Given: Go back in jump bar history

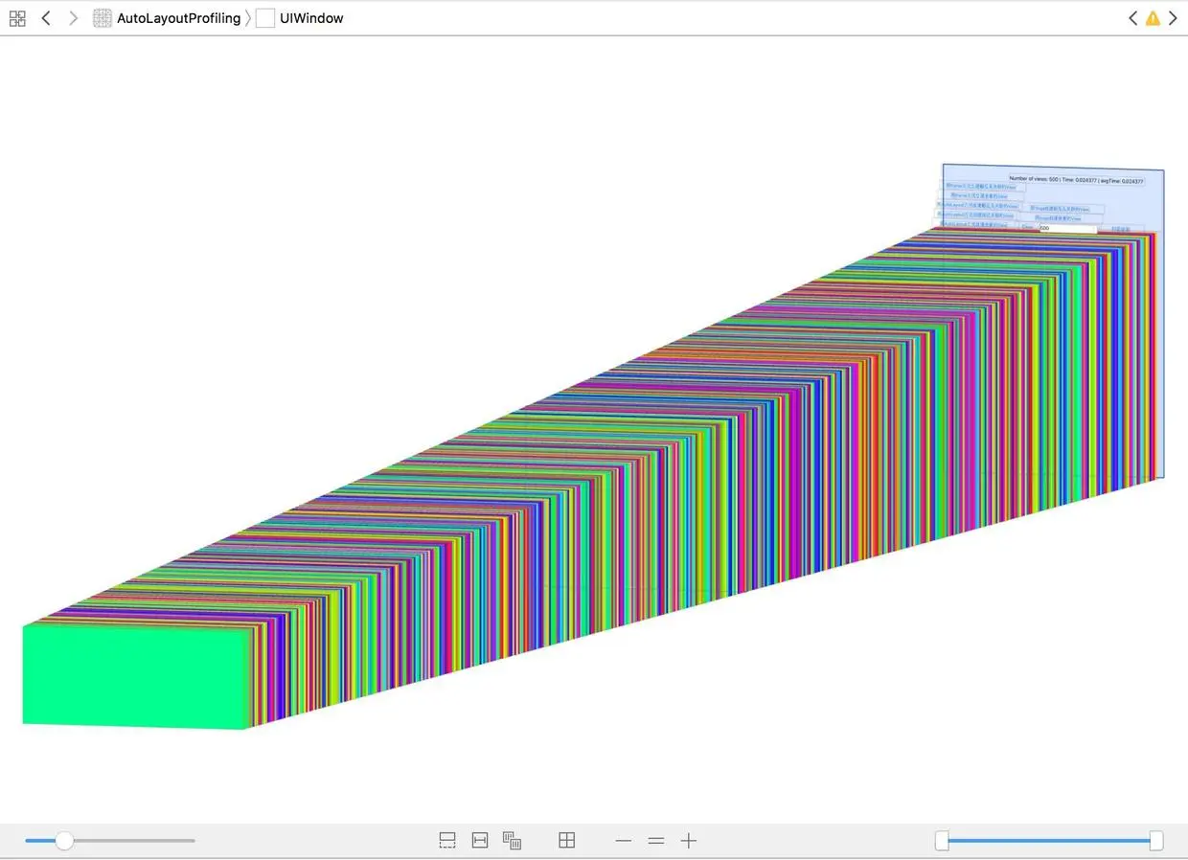Looking at the screenshot, I should tap(46, 18).
